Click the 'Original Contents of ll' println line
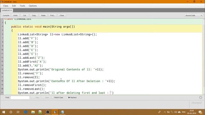The height and width of the screenshot is (115, 205). pyautogui.click(x=61, y=70)
